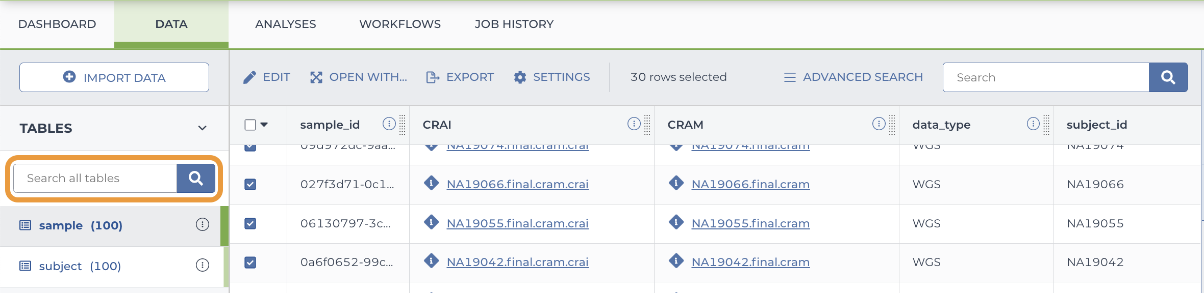1204x293 pixels.
Task: Open CRAM column menu icon
Action: [879, 124]
